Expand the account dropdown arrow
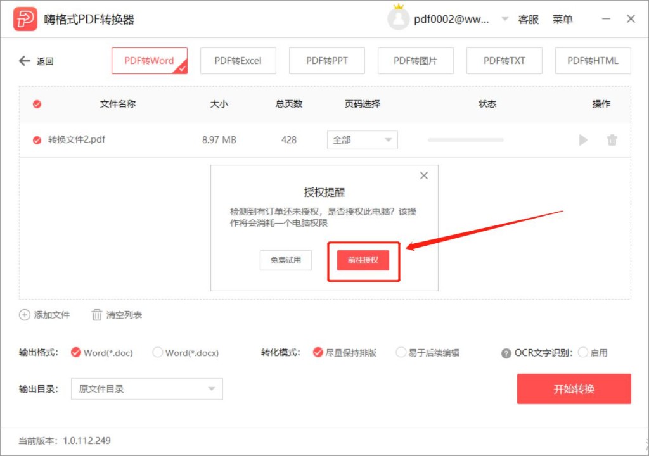Image resolution: width=649 pixels, height=456 pixels. point(504,18)
